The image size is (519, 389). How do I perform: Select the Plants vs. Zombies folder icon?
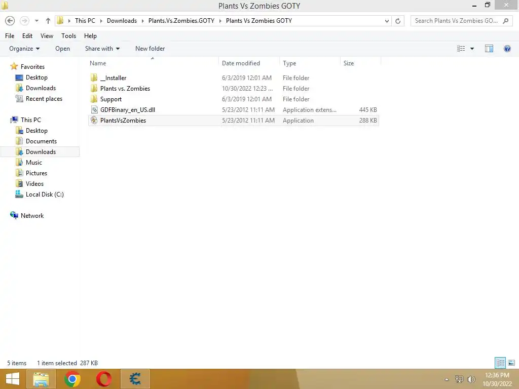click(94, 88)
